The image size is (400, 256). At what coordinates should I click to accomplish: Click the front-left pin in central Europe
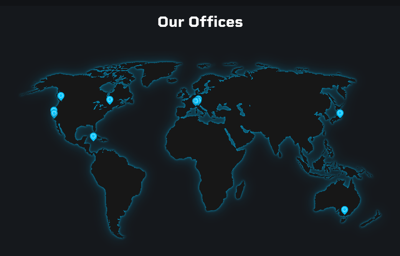click(195, 101)
